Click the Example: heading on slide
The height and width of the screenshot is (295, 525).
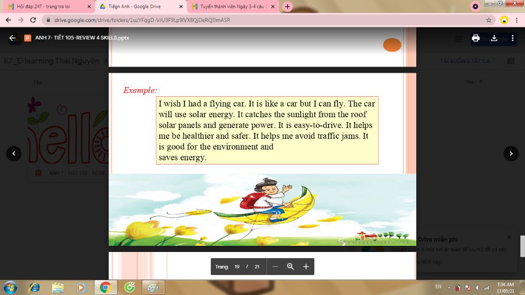click(140, 90)
